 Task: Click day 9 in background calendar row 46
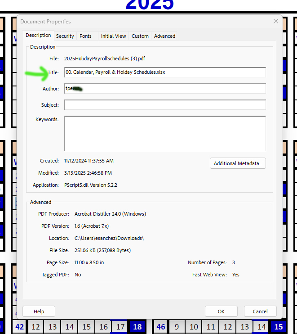tap(177, 327)
